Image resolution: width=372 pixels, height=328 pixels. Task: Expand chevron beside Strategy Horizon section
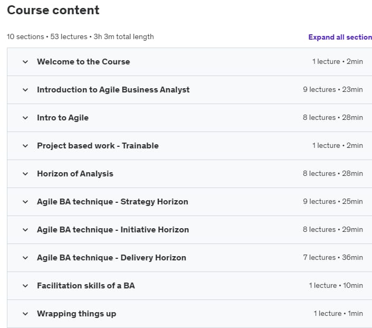tap(25, 202)
